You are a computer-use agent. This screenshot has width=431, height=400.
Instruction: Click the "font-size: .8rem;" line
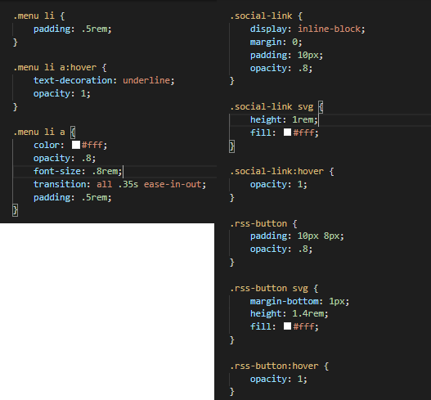click(78, 171)
